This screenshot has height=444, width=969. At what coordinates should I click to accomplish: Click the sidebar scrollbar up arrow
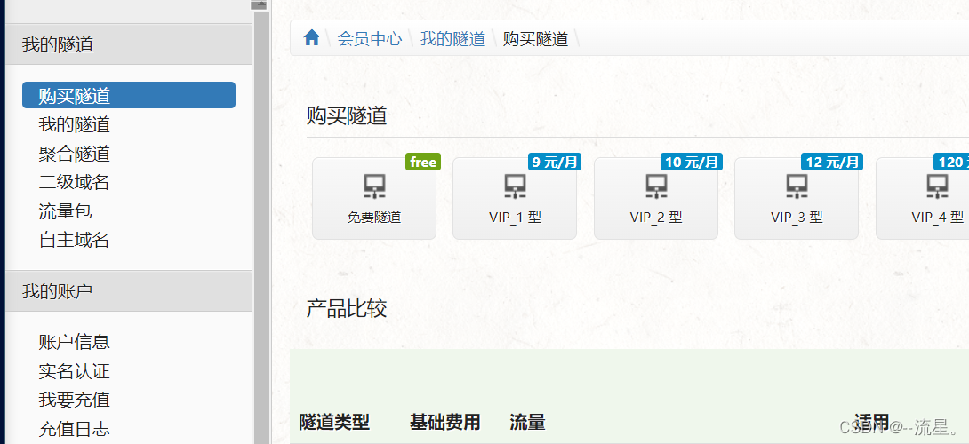pos(260,4)
